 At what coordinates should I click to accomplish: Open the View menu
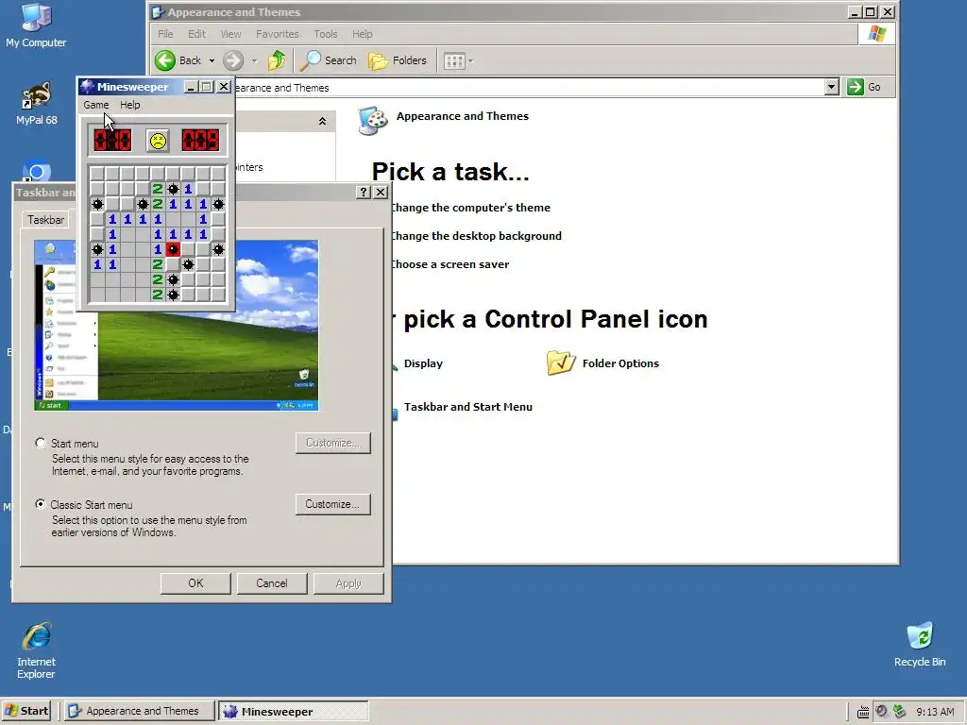point(230,34)
